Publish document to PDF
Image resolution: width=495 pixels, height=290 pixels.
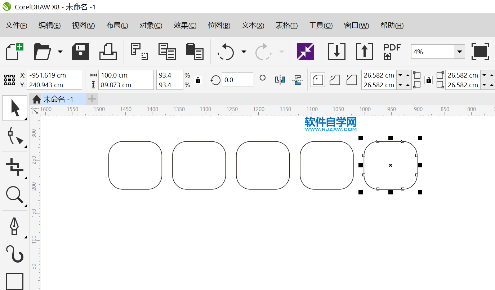tap(392, 52)
